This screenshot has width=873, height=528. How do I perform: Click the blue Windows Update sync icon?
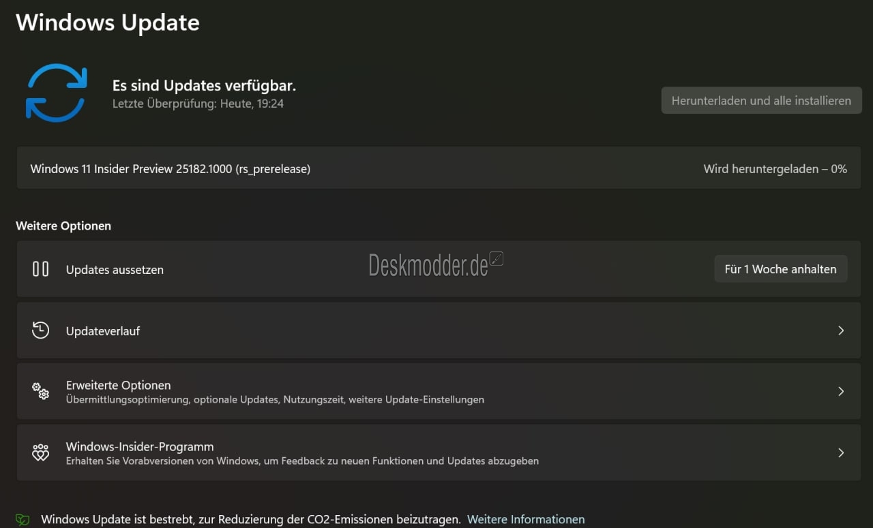click(56, 93)
